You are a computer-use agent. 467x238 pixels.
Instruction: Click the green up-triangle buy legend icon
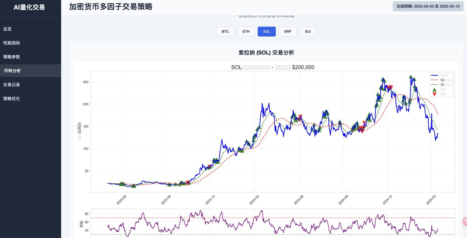(x=435, y=90)
